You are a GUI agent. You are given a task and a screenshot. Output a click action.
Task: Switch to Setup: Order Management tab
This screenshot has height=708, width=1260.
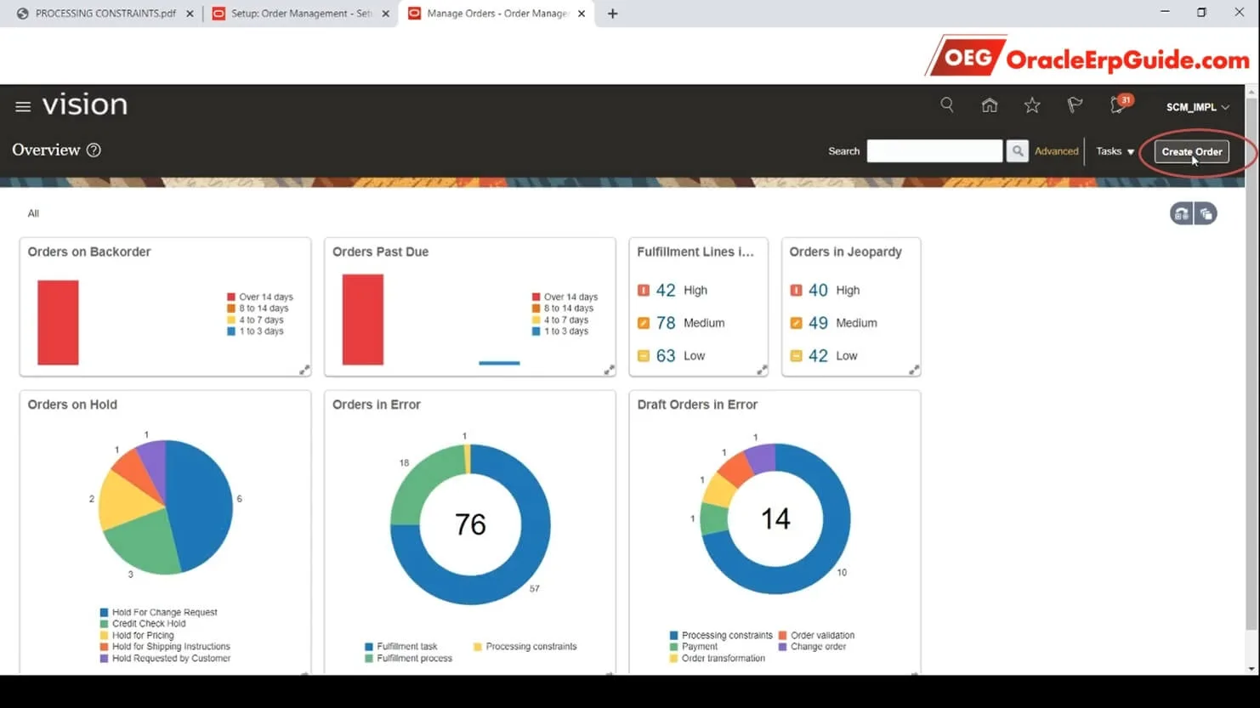click(301, 14)
